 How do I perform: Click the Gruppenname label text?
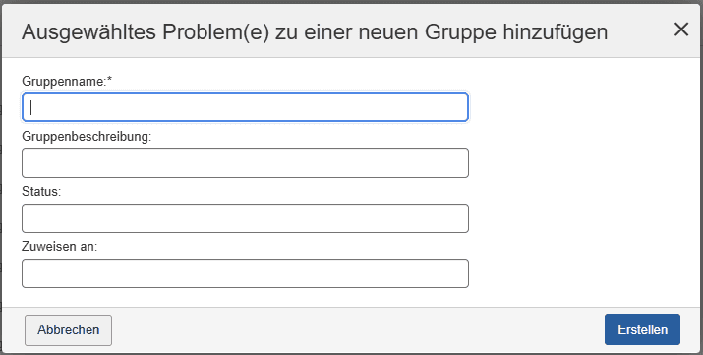pyautogui.click(x=63, y=82)
